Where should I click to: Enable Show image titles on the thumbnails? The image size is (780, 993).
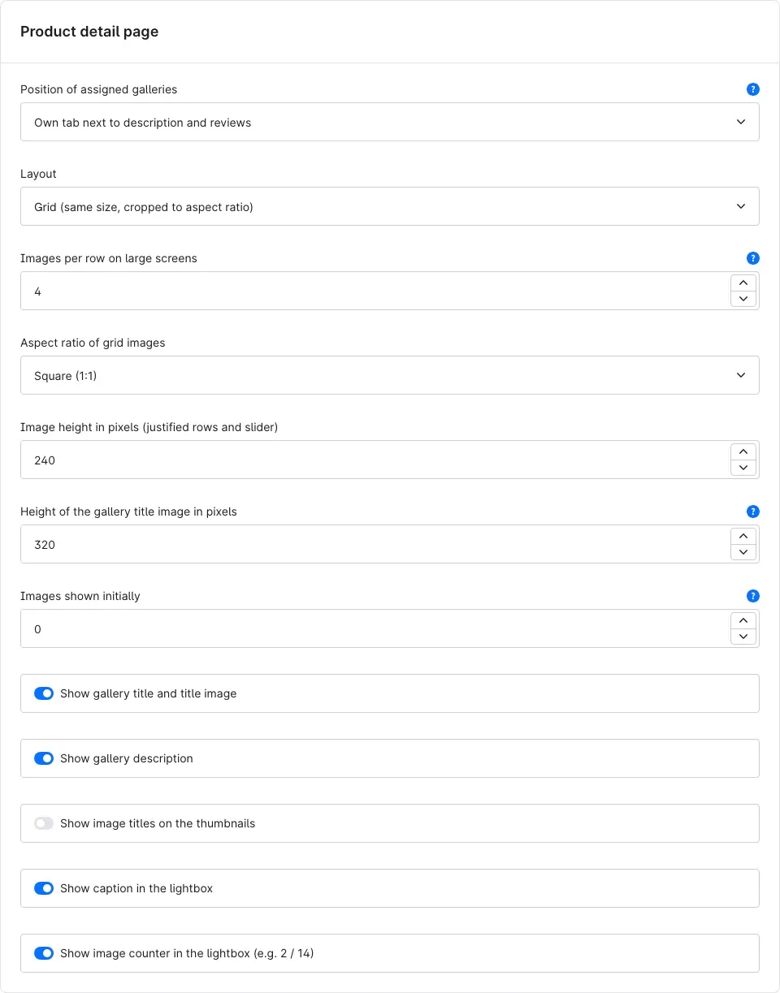44,823
